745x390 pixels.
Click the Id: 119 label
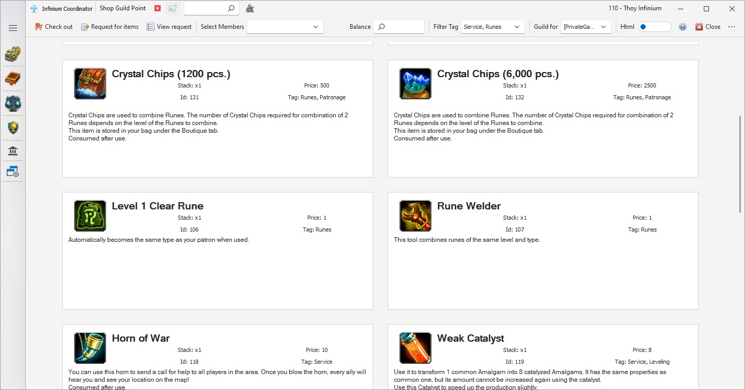pos(515,362)
